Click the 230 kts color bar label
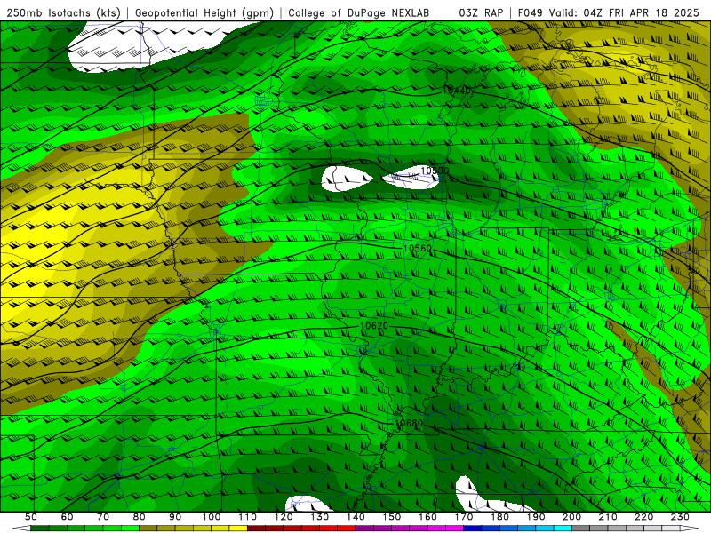Screen dimensions: 711x533 (680, 517)
